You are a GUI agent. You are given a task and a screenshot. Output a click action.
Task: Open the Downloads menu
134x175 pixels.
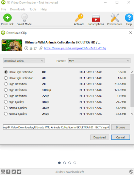[18, 9]
